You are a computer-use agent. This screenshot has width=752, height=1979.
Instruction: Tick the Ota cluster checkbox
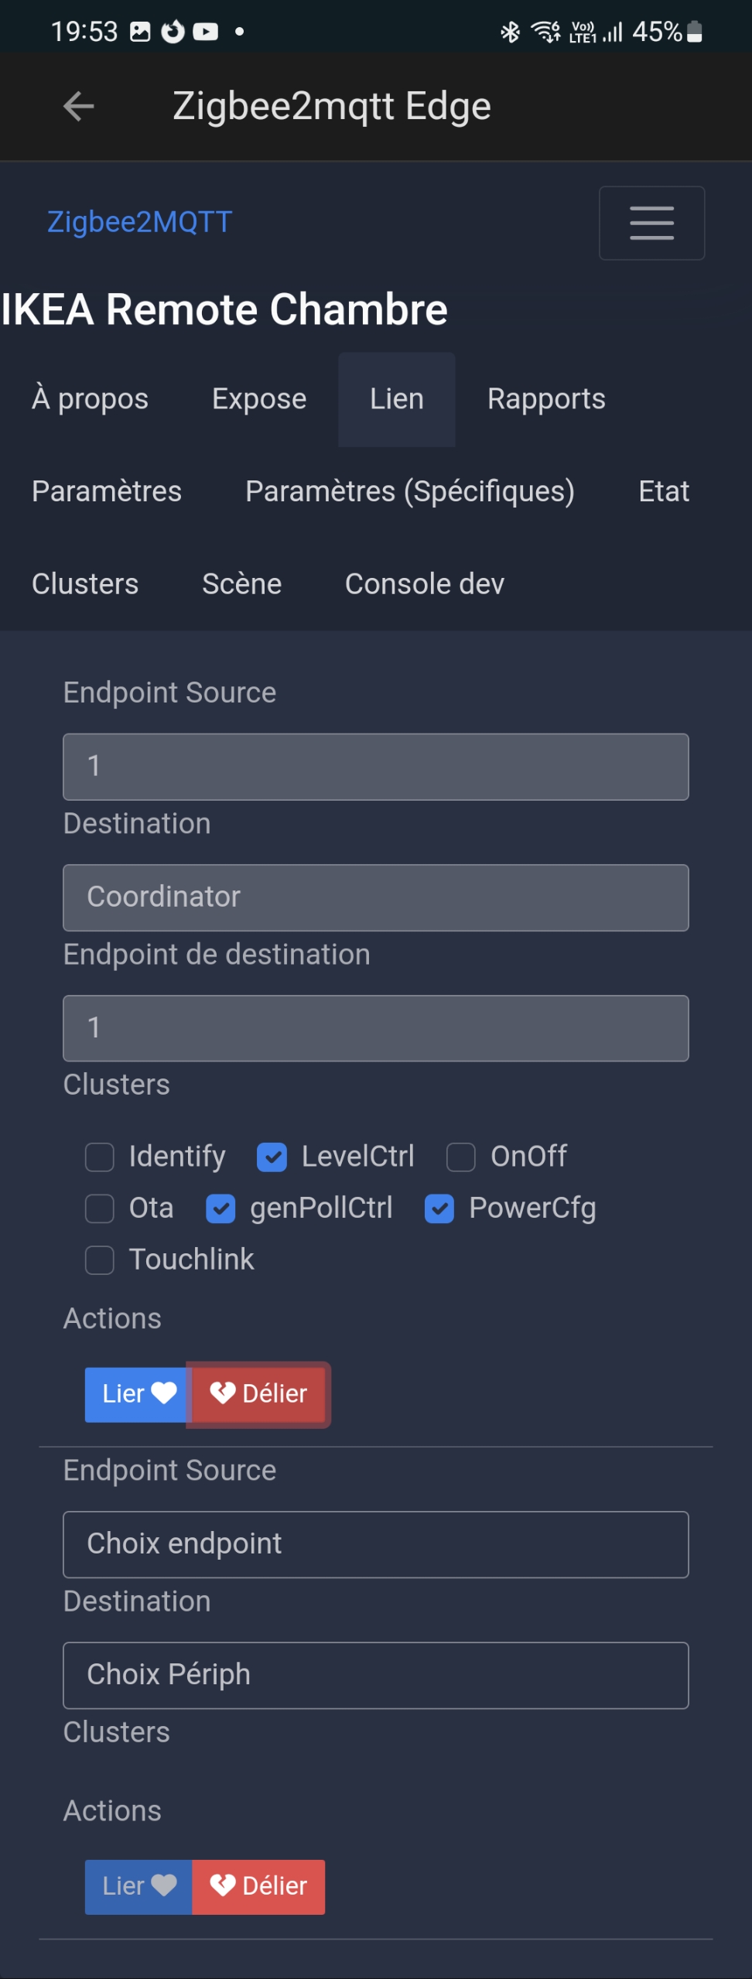pyautogui.click(x=100, y=1208)
